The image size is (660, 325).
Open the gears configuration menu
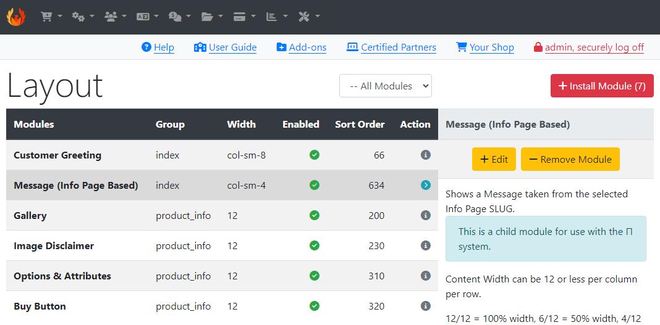83,17
